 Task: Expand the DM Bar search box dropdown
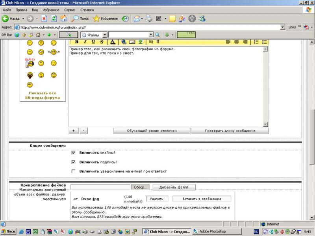[151, 35]
